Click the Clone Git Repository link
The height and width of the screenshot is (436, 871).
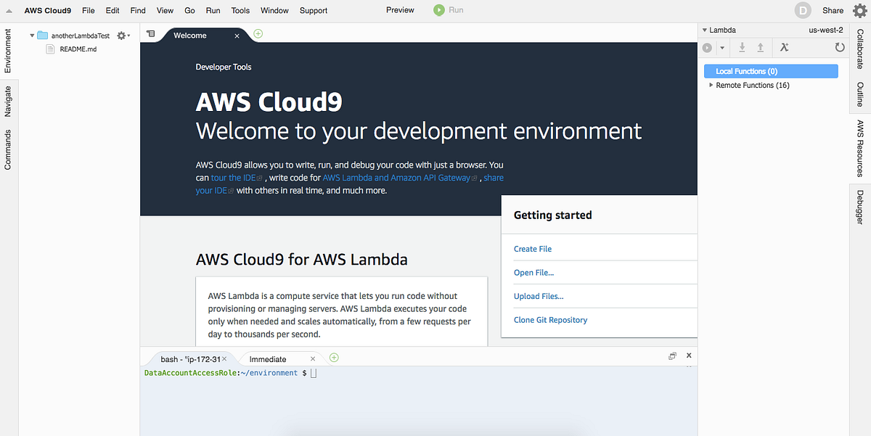(550, 319)
